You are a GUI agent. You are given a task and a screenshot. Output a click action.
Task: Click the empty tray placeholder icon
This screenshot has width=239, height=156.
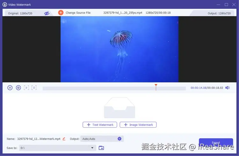119,108
